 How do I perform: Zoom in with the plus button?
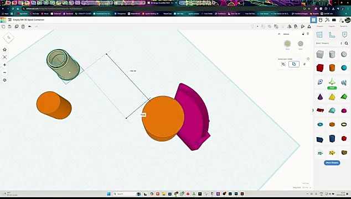coord(4,65)
